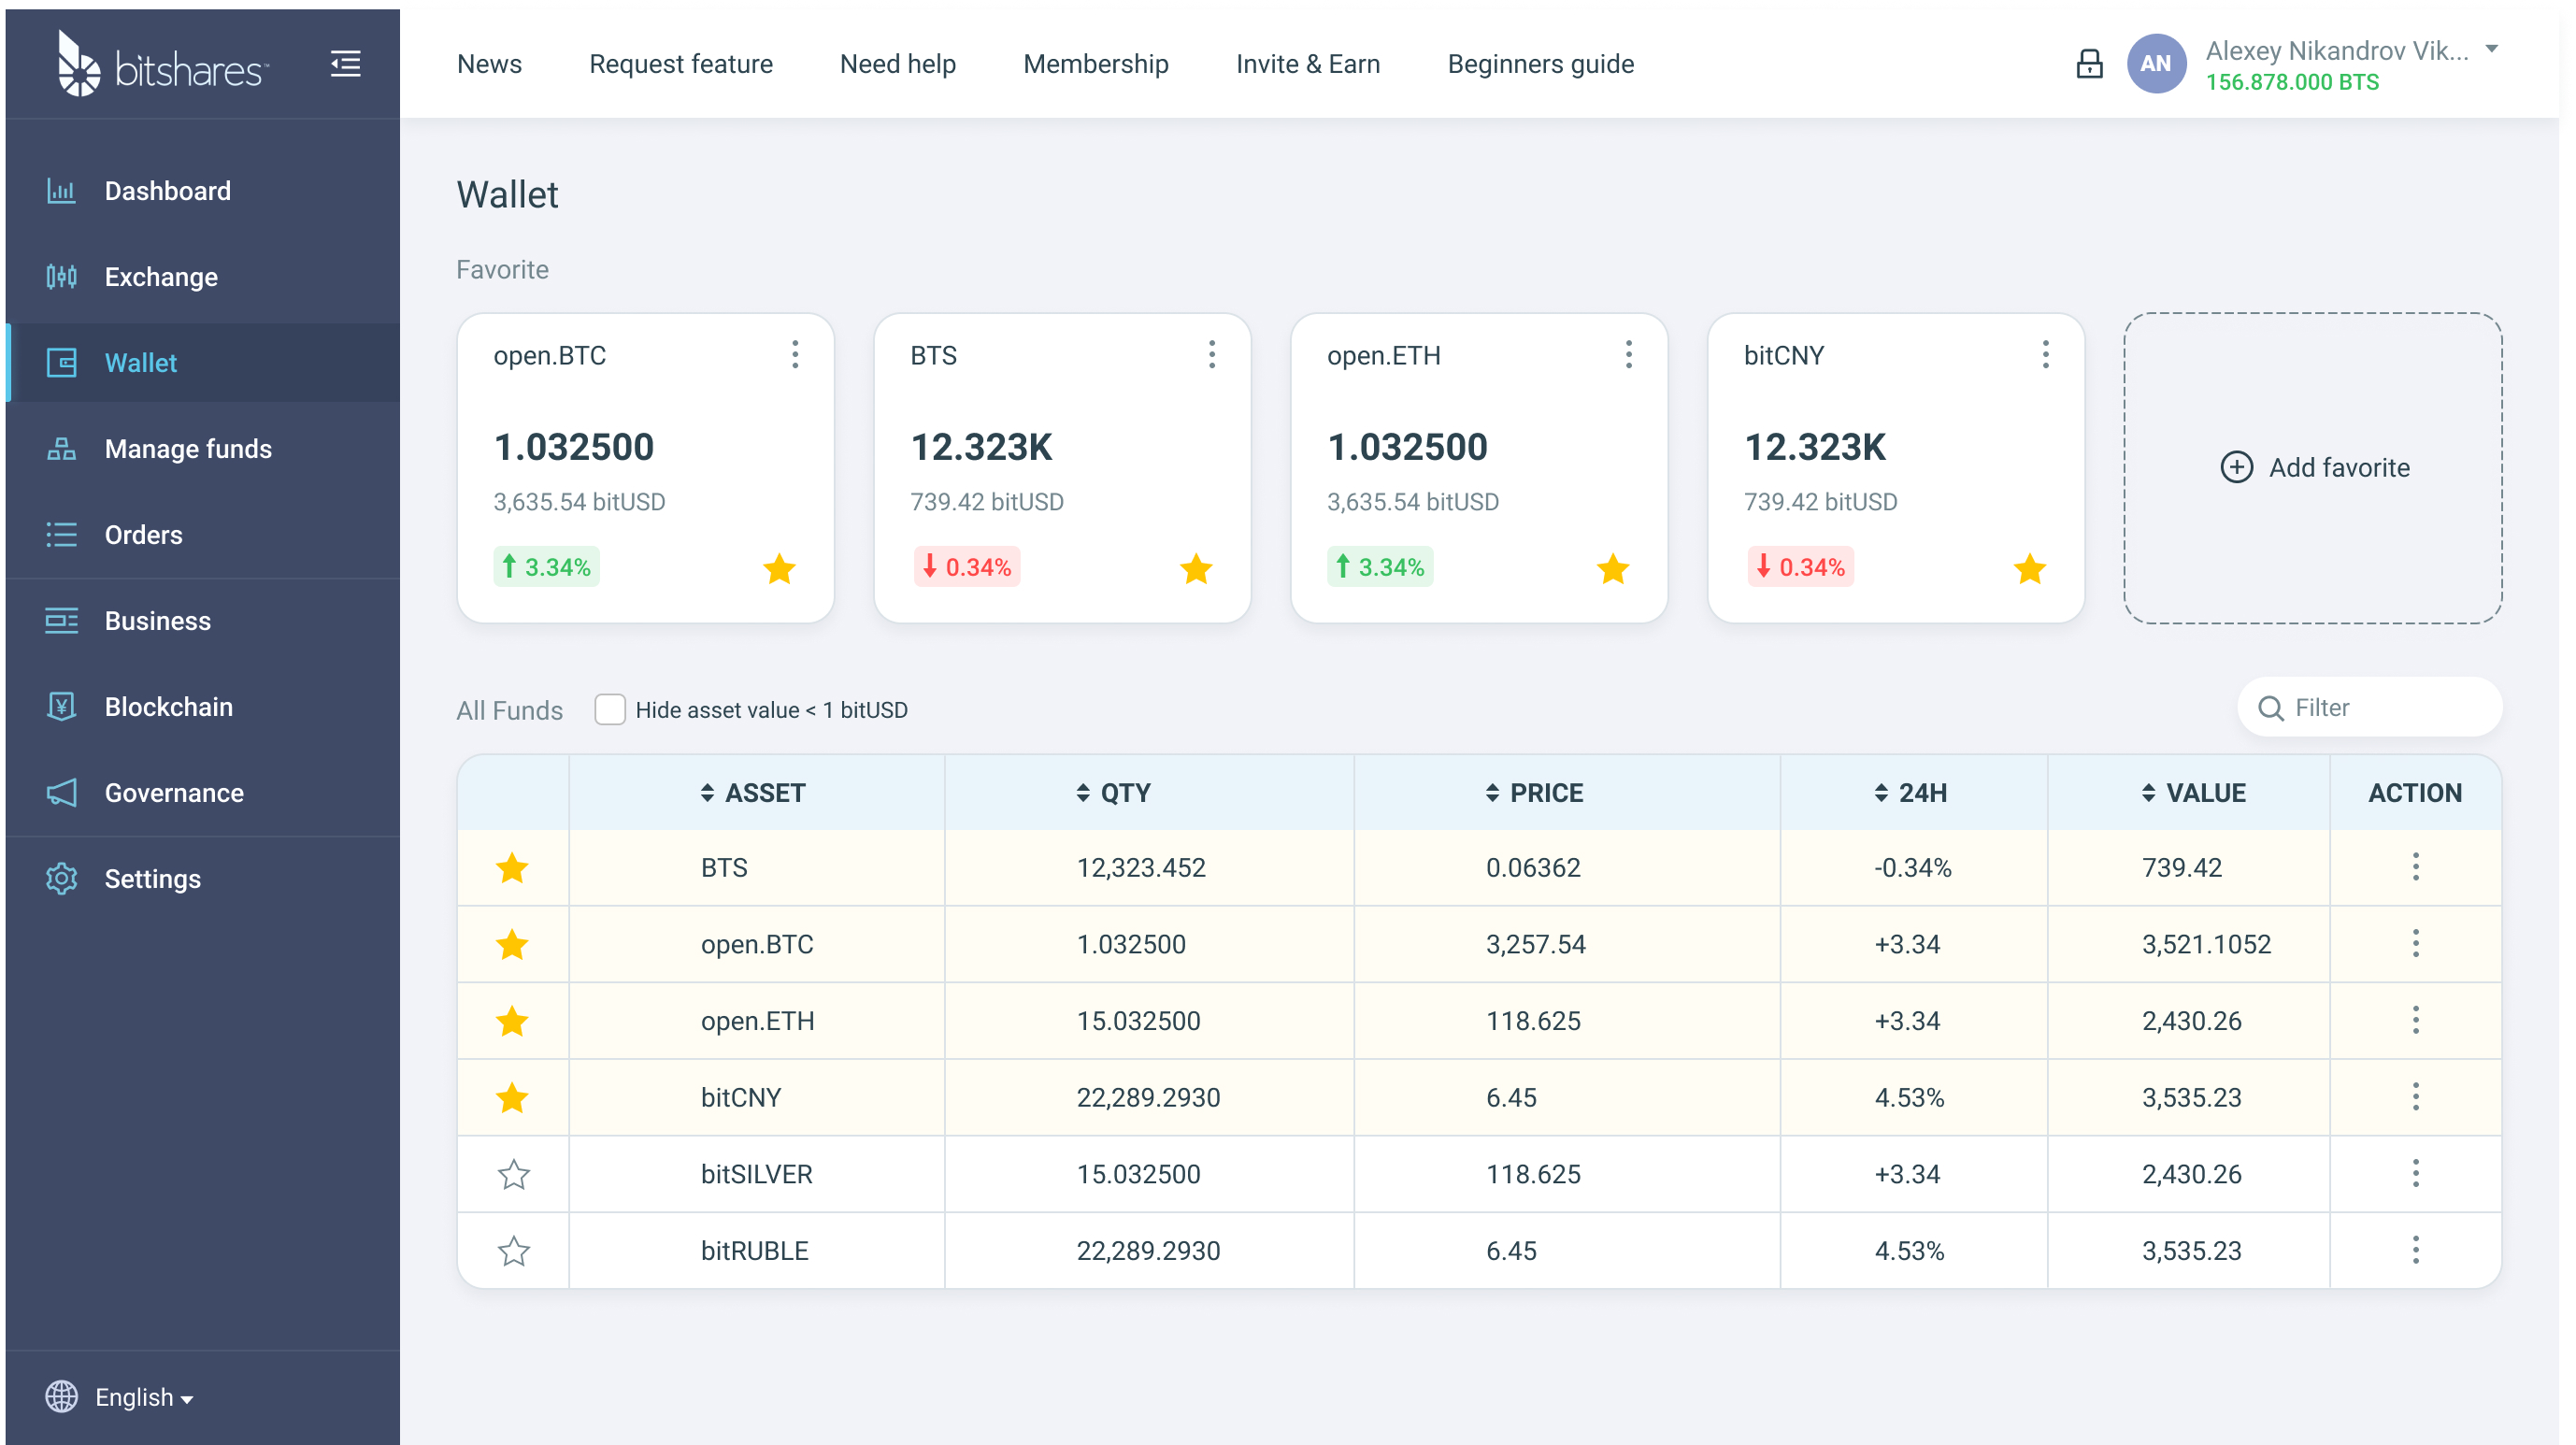Open open.ETH row action menu
This screenshot has width=2576, height=1445.
2416,1021
